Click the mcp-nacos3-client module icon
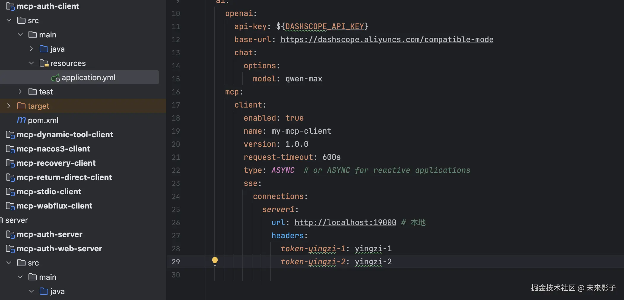The image size is (624, 300). coord(10,149)
